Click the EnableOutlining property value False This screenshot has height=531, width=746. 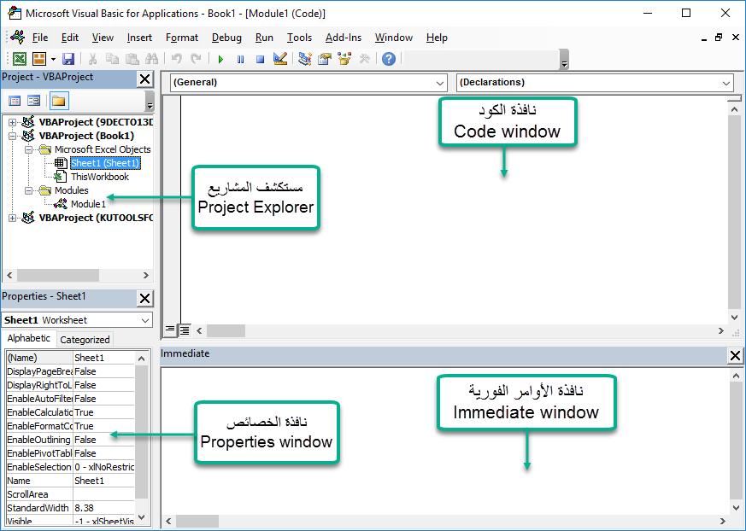[103, 440]
